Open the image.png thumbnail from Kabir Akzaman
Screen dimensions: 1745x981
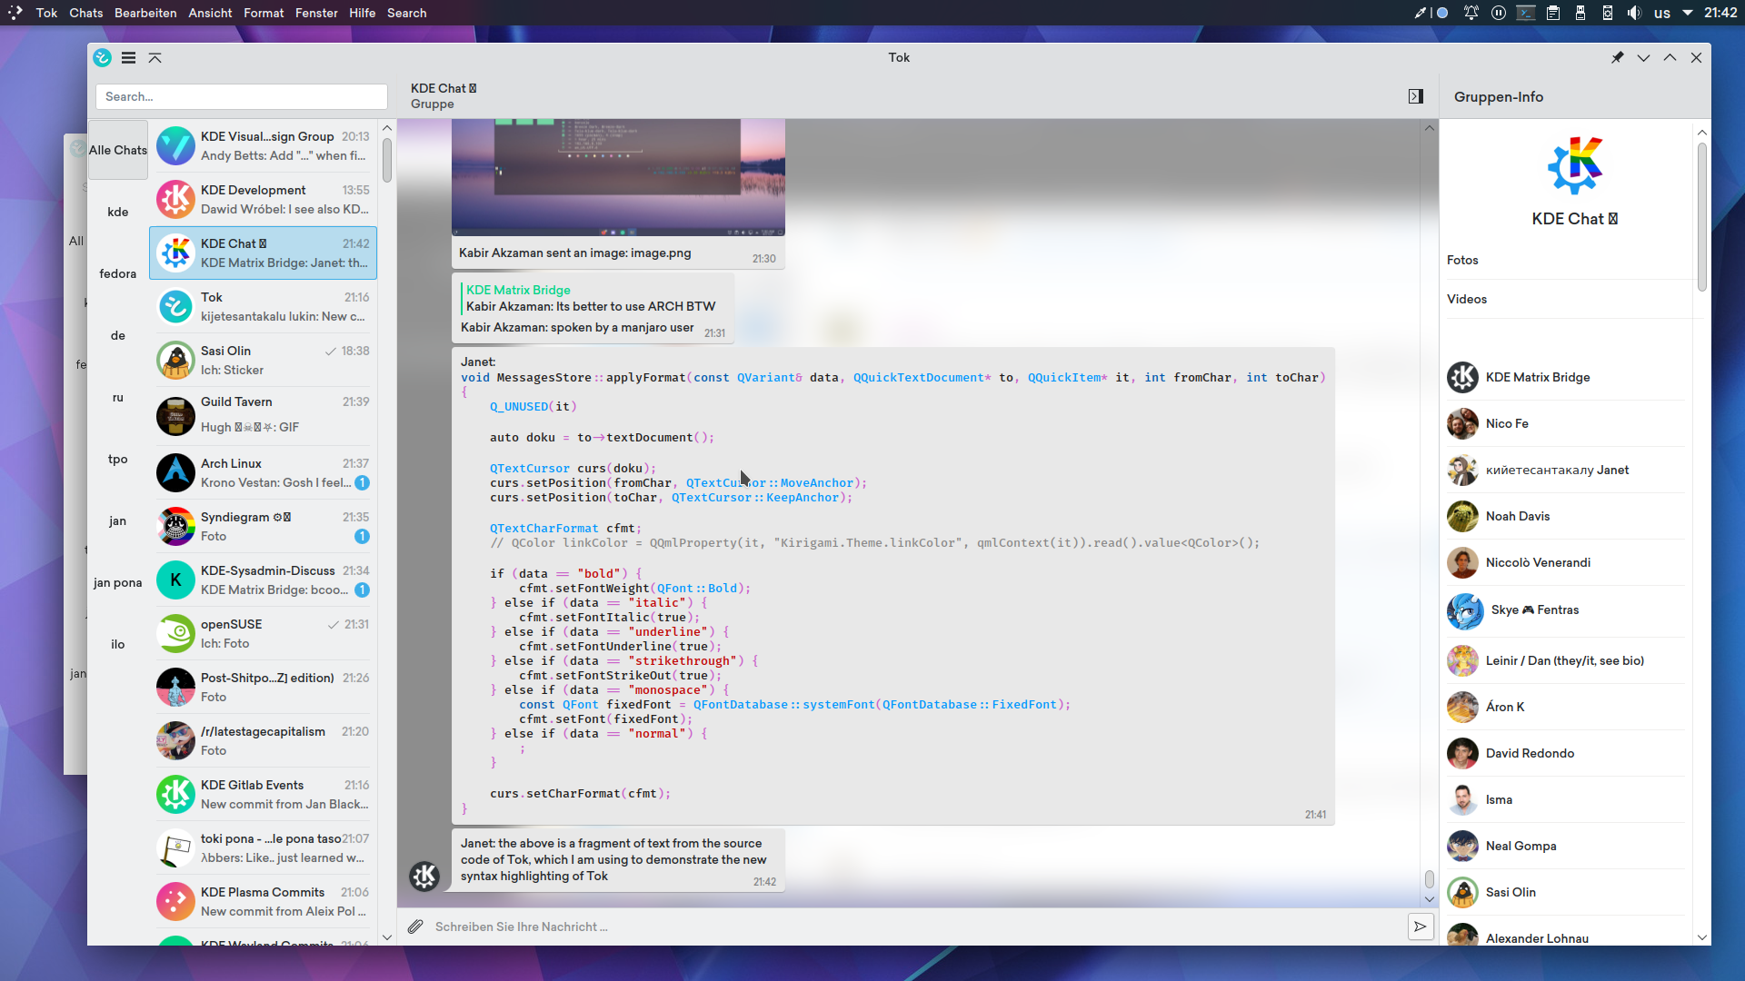(618, 178)
